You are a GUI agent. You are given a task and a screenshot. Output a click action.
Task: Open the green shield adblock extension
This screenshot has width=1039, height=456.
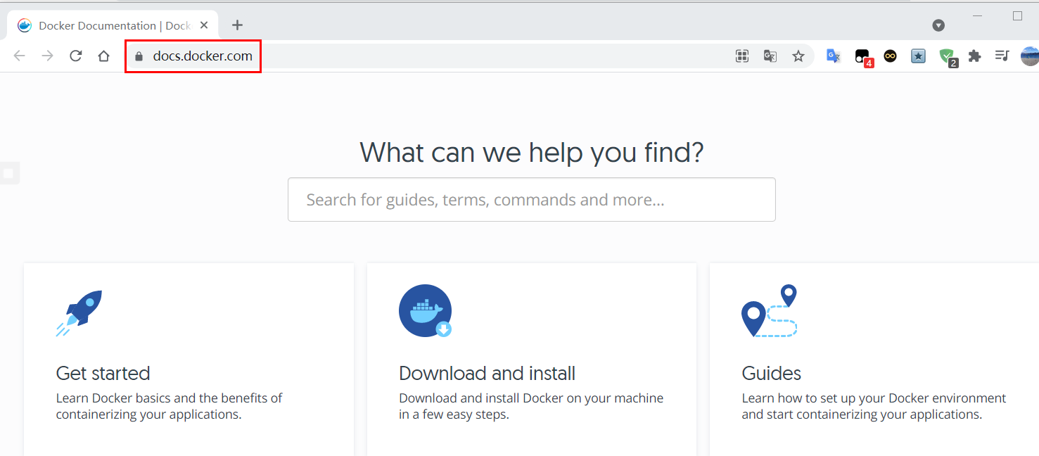click(x=948, y=58)
